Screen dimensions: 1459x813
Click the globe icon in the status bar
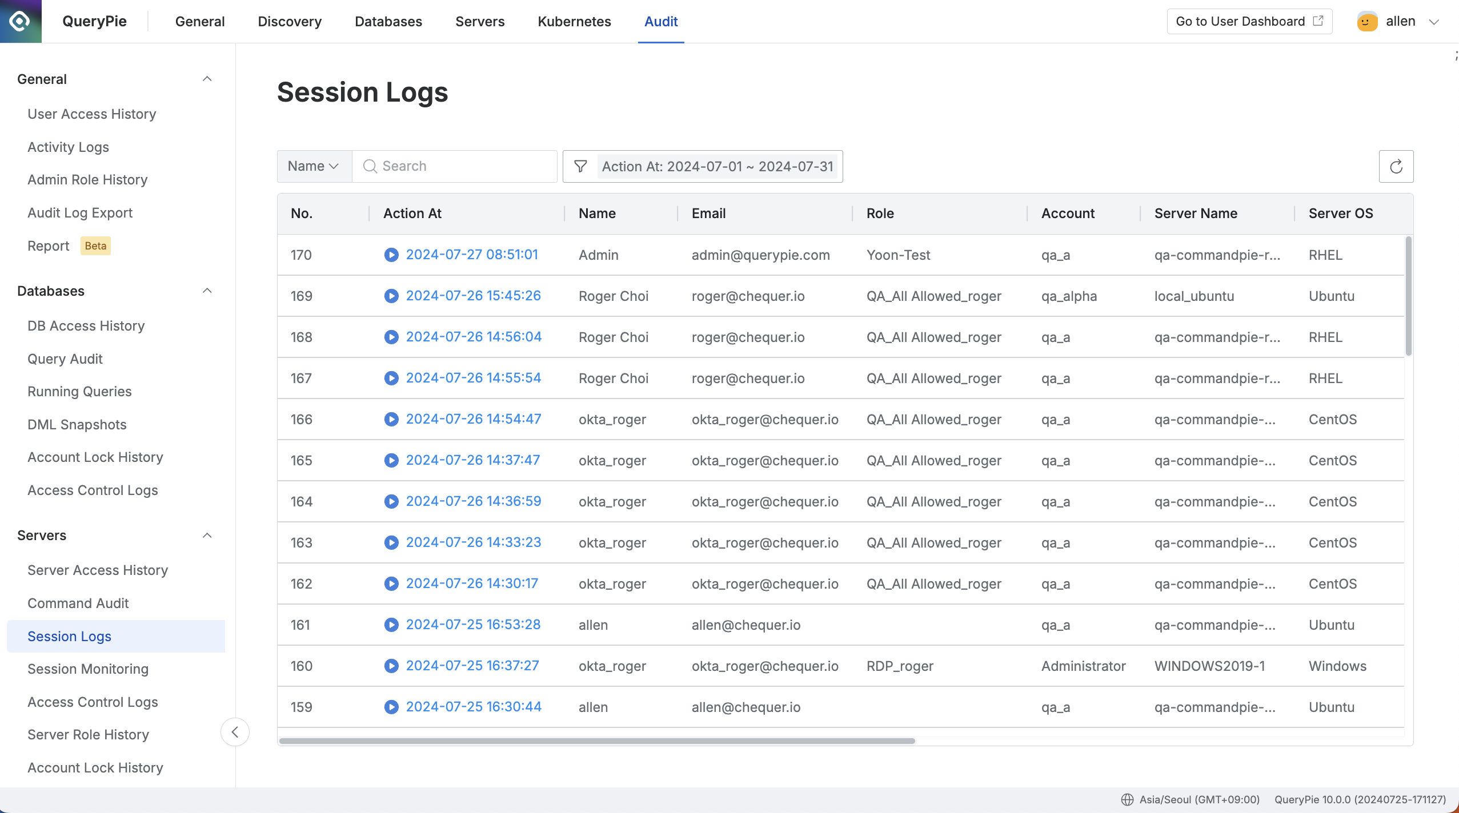pyautogui.click(x=1128, y=799)
